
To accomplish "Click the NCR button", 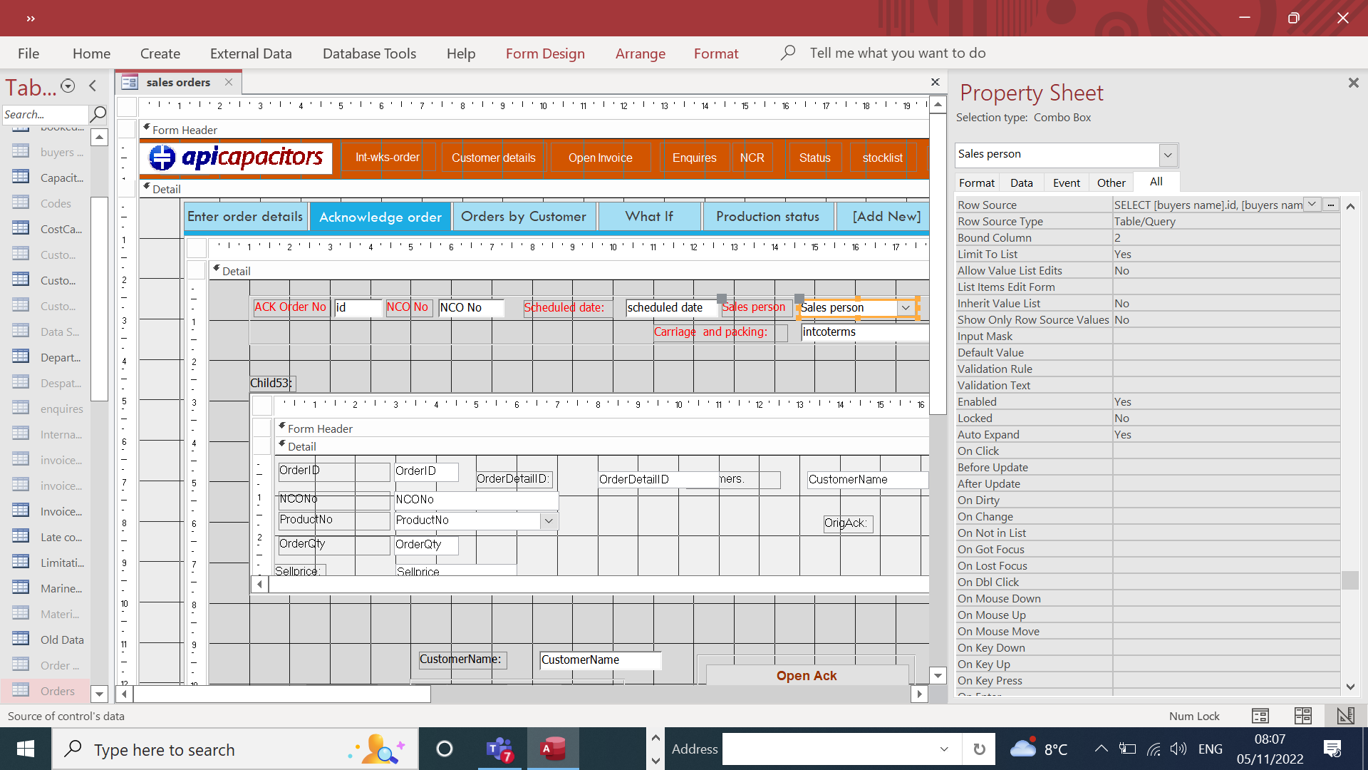I will click(x=752, y=158).
